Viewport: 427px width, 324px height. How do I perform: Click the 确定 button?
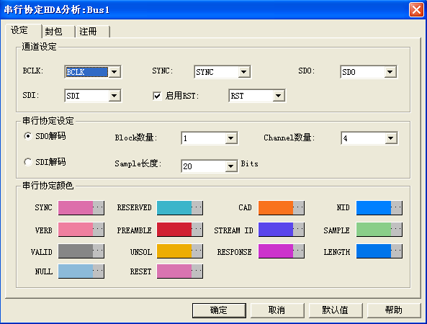click(x=219, y=310)
